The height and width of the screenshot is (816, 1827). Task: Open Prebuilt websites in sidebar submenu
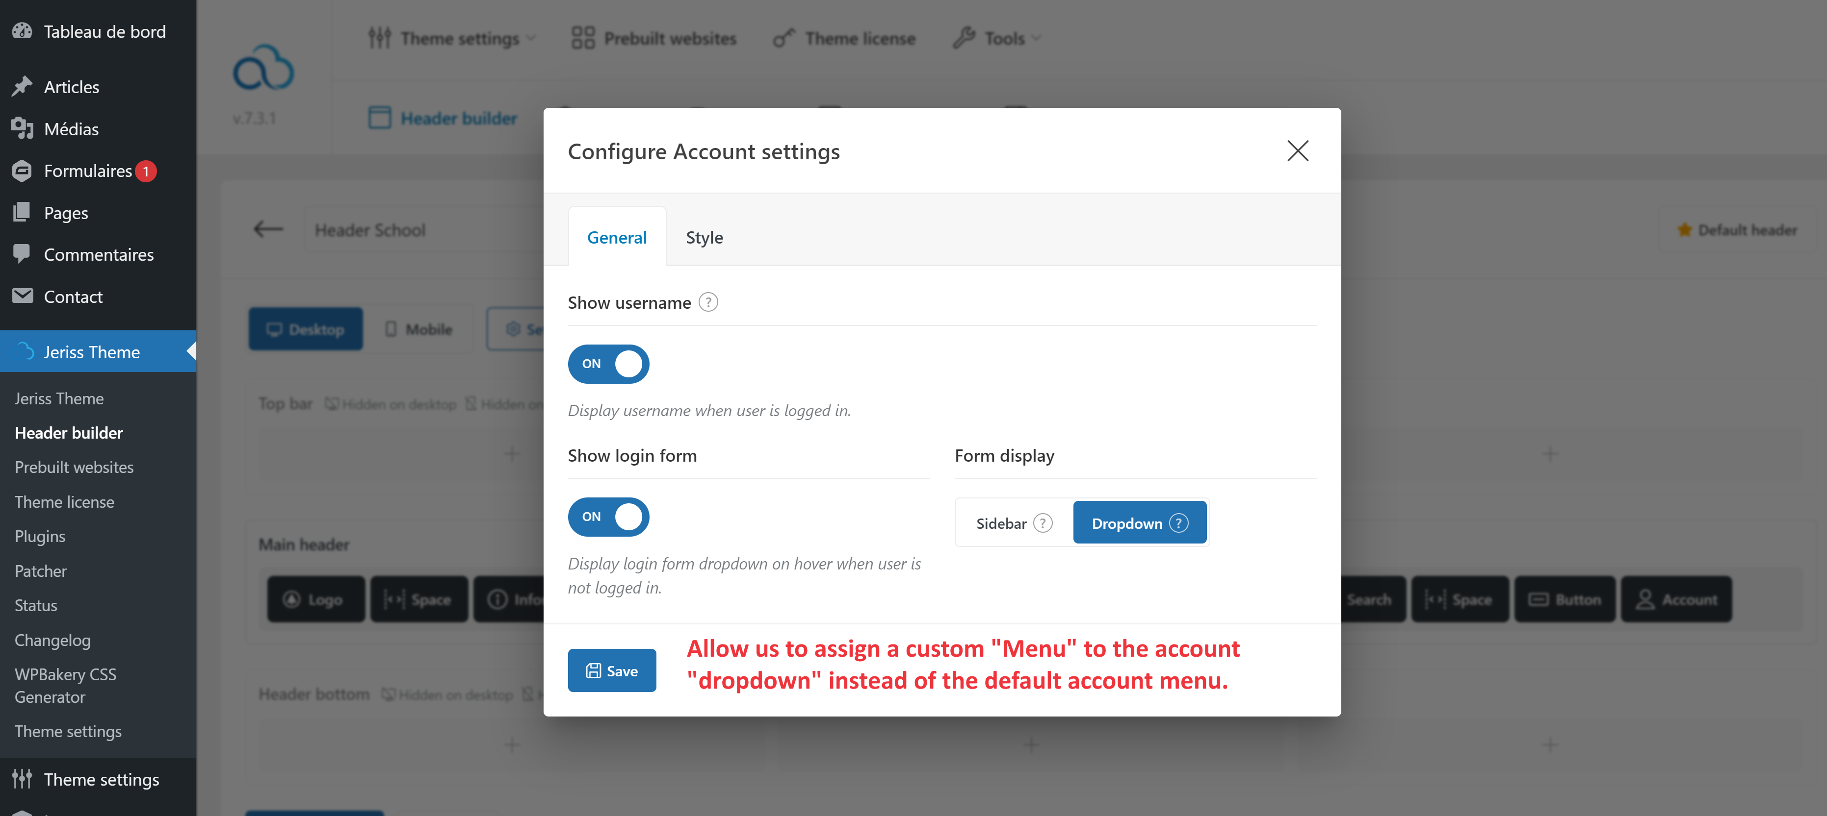pos(74,467)
